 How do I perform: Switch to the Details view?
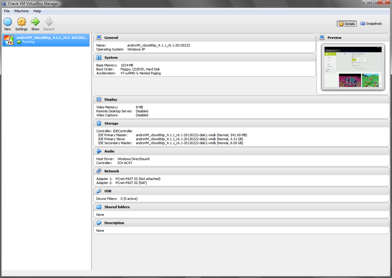(347, 24)
